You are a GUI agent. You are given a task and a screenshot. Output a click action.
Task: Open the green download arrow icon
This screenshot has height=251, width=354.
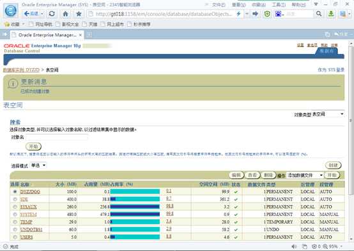click(331, 14)
